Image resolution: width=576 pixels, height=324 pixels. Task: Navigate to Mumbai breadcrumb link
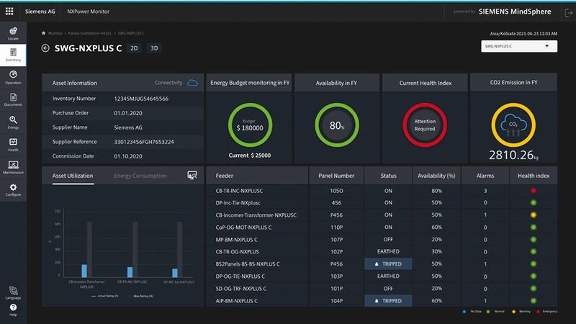[x=55, y=33]
